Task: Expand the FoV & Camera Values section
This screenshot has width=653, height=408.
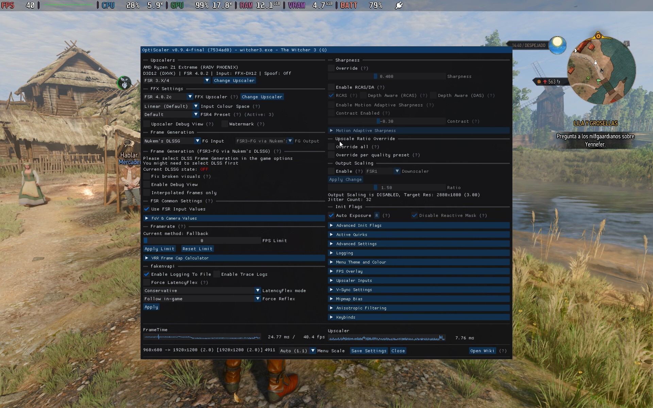Action: click(234, 218)
